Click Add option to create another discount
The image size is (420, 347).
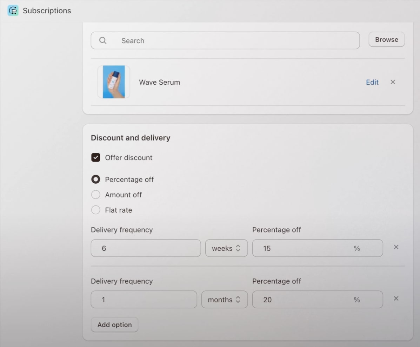(114, 325)
